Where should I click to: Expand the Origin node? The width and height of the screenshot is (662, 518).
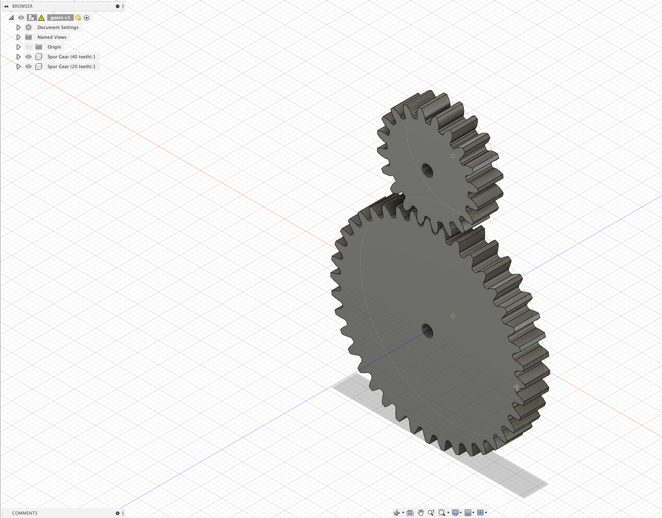[x=18, y=47]
